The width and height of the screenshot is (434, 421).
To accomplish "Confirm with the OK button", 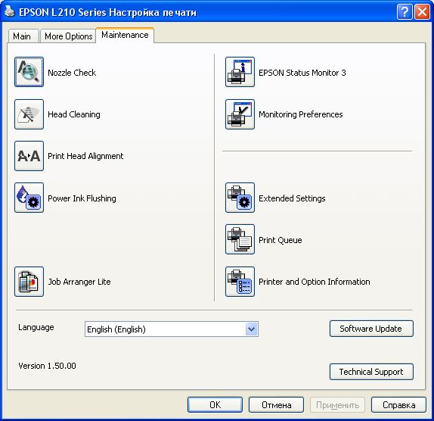I will pyautogui.click(x=215, y=405).
